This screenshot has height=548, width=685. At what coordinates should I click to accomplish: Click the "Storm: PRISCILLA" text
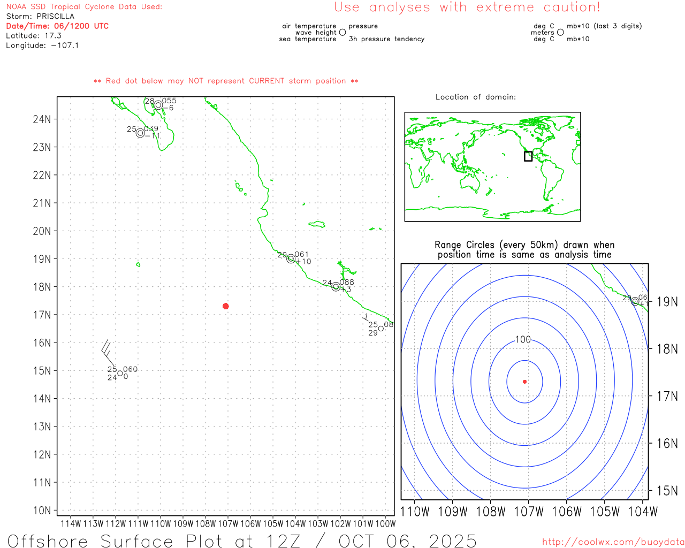pos(40,16)
